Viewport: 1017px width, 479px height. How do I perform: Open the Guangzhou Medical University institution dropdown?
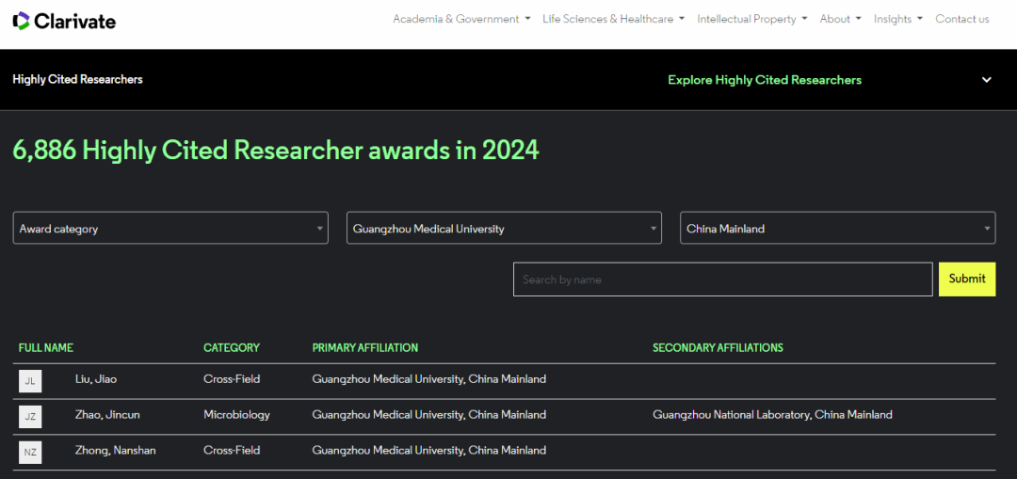[504, 229]
